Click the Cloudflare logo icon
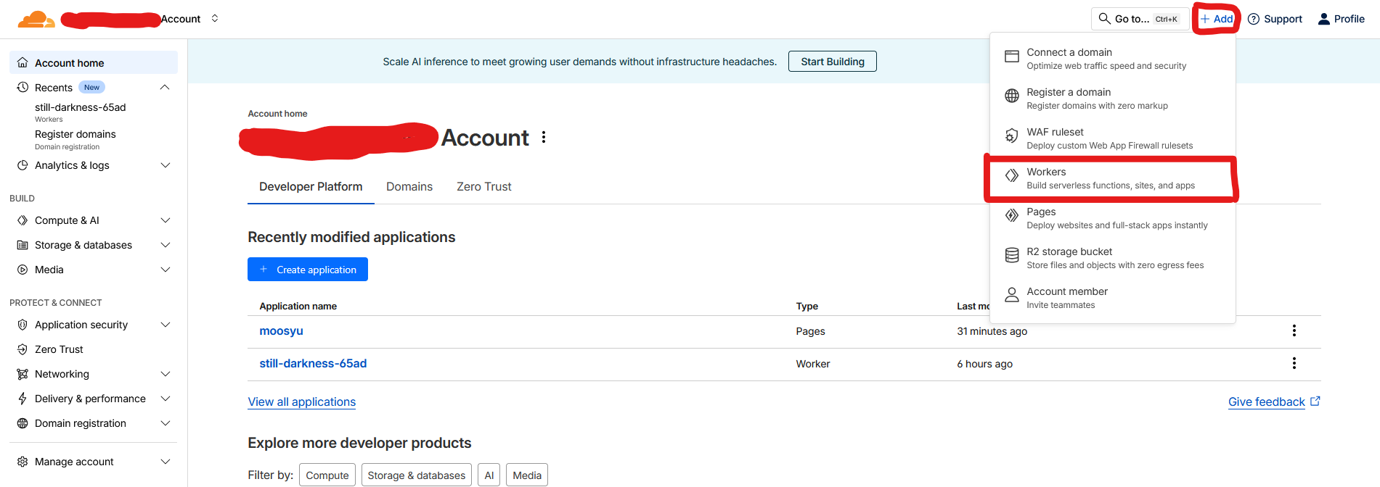Viewport: 1380px width, 487px height. click(36, 19)
